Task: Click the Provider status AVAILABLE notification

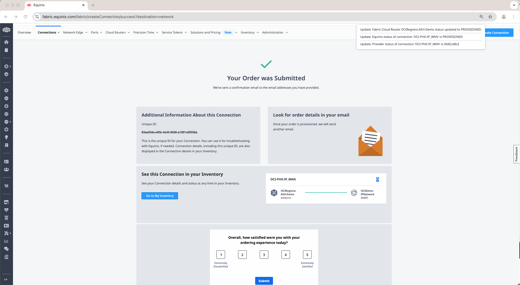Action: pyautogui.click(x=410, y=44)
